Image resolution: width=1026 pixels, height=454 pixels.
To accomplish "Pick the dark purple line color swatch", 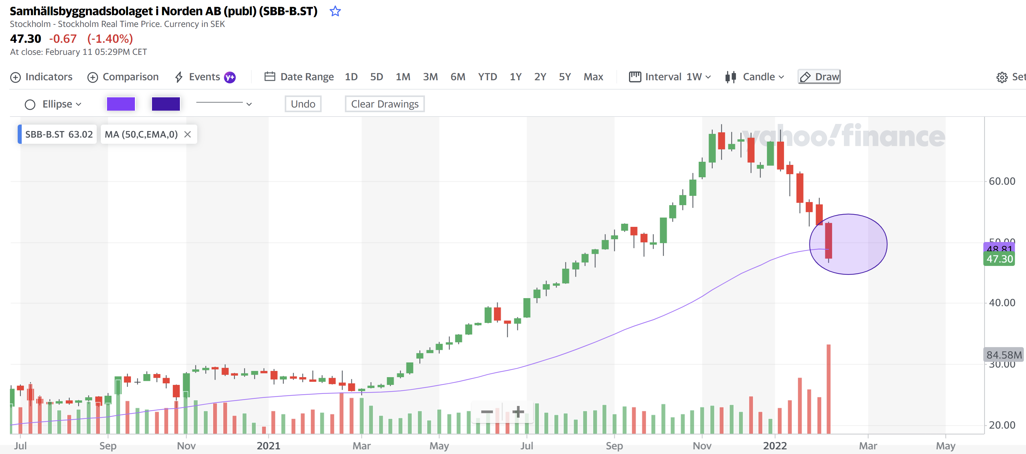I will (x=166, y=104).
